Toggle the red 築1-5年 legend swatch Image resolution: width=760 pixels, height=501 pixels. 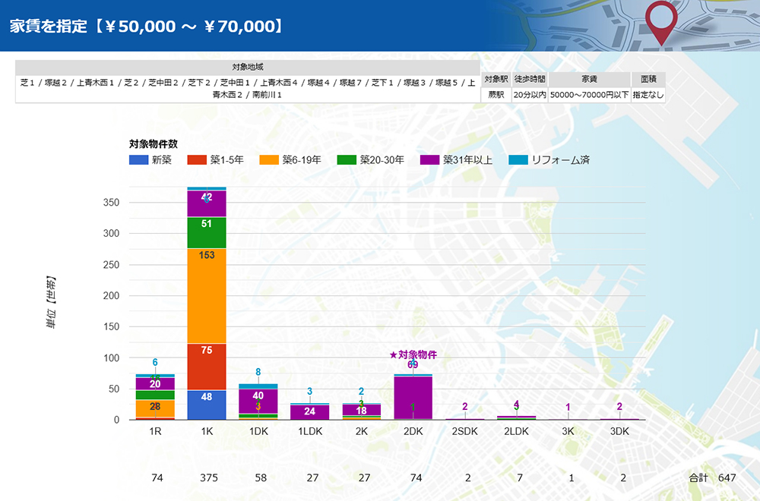pyautogui.click(x=197, y=159)
